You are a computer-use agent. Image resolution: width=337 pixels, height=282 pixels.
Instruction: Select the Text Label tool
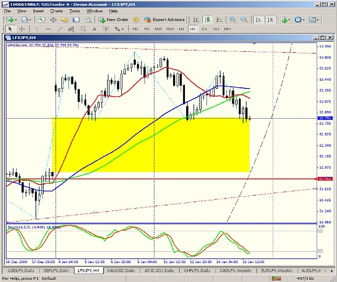[x=106, y=29]
